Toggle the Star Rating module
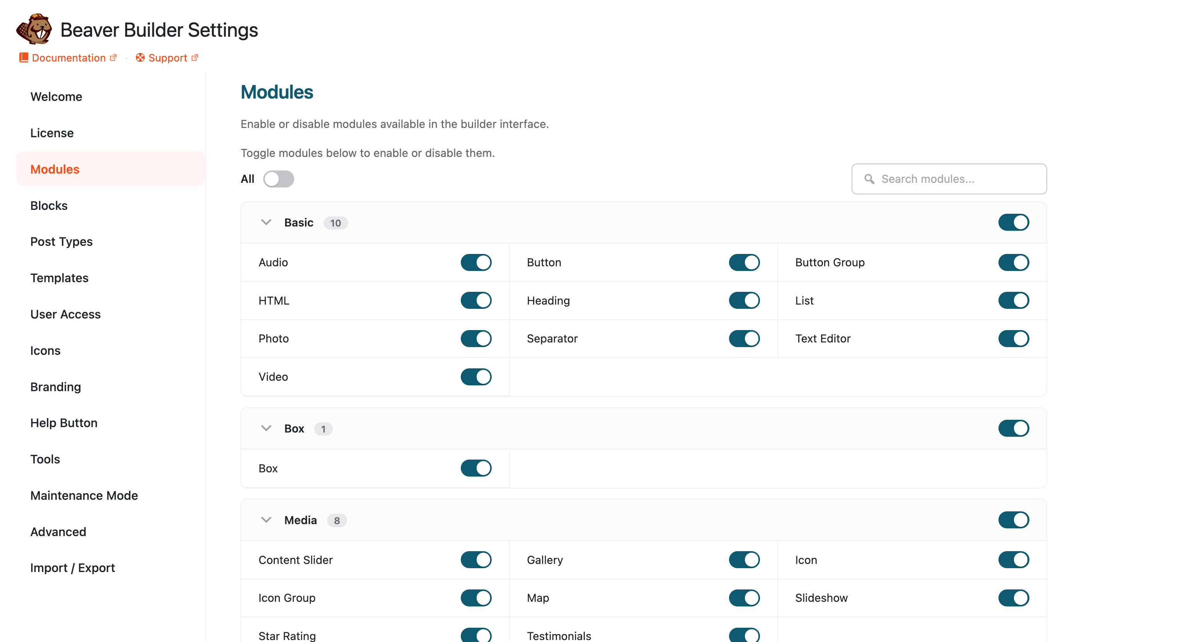This screenshot has height=642, width=1179. [476, 635]
